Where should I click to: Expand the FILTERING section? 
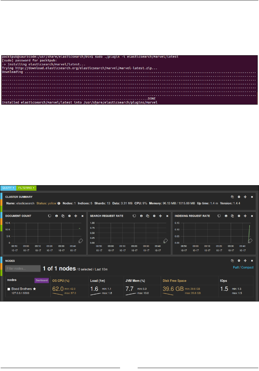click(26, 188)
